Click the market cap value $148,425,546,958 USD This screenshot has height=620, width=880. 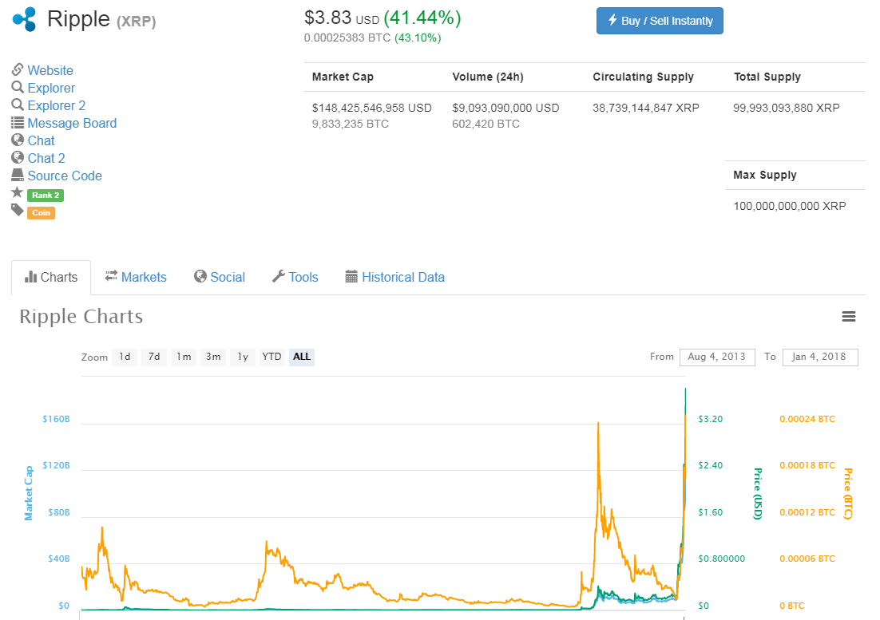tap(372, 108)
